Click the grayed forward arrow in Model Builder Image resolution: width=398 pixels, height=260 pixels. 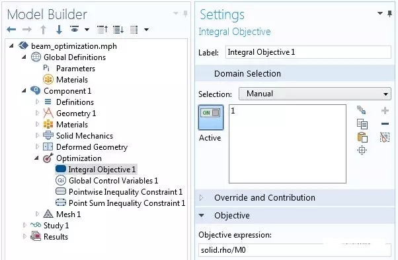coord(26,30)
